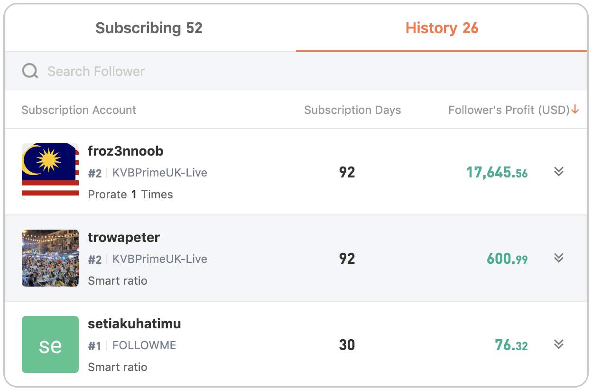592x390 pixels.
Task: Click KVBPrimeUK-Live under froz3nnoob
Action: (160, 173)
